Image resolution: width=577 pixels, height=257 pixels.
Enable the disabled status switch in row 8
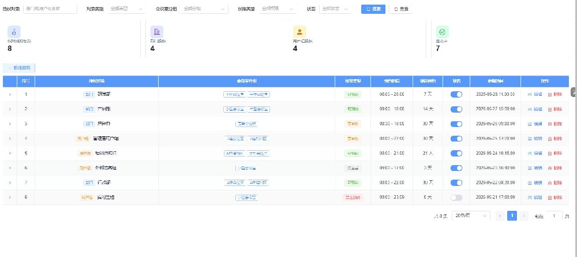coord(456,198)
